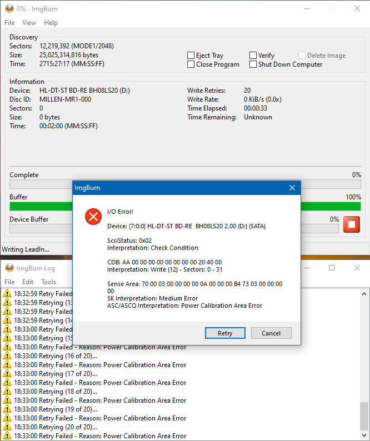This screenshot has width=370, height=441.
Task: Click the ImgBurn Log window title icon
Action: (9, 268)
